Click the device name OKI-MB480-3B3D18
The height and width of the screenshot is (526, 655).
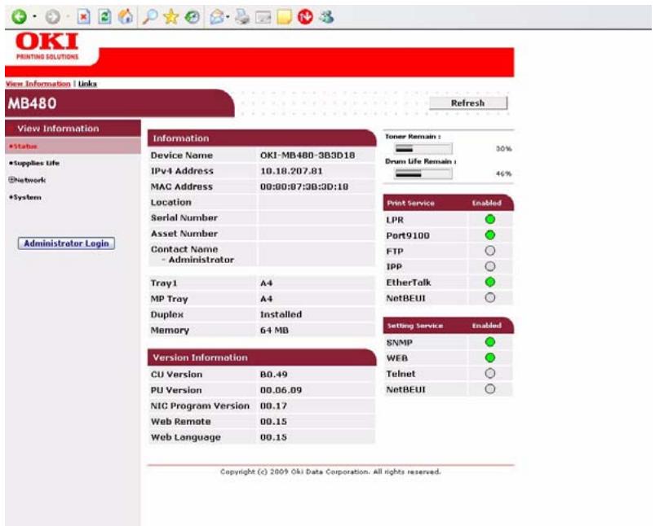[x=308, y=156]
